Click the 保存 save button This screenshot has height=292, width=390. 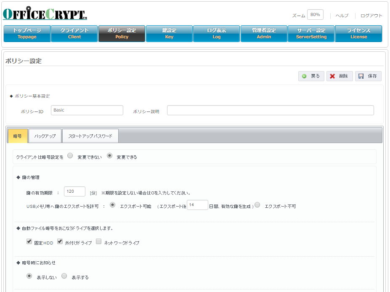[368, 76]
